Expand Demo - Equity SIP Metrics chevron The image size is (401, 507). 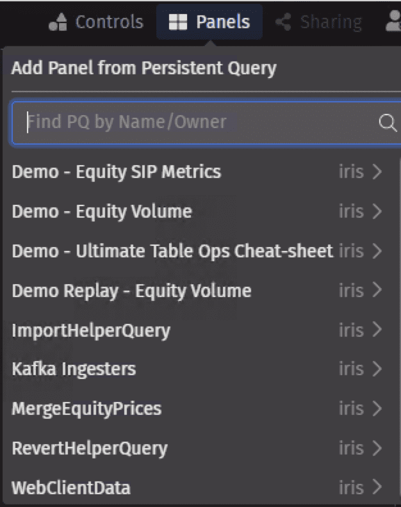377,172
